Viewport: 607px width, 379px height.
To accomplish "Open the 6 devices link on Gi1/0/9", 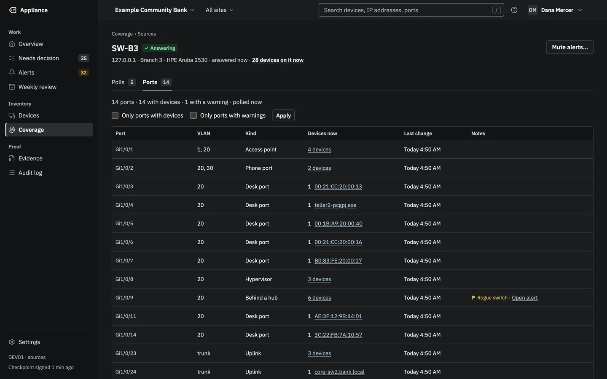I will (319, 298).
